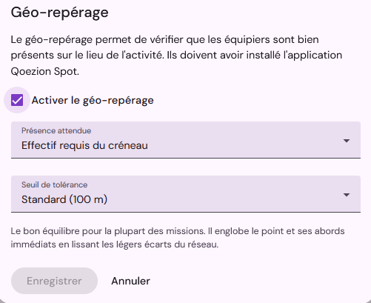The width and height of the screenshot is (371, 303).
Task: Click the 'Qoezion Spot' app name text
Action: pyautogui.click(x=45, y=71)
